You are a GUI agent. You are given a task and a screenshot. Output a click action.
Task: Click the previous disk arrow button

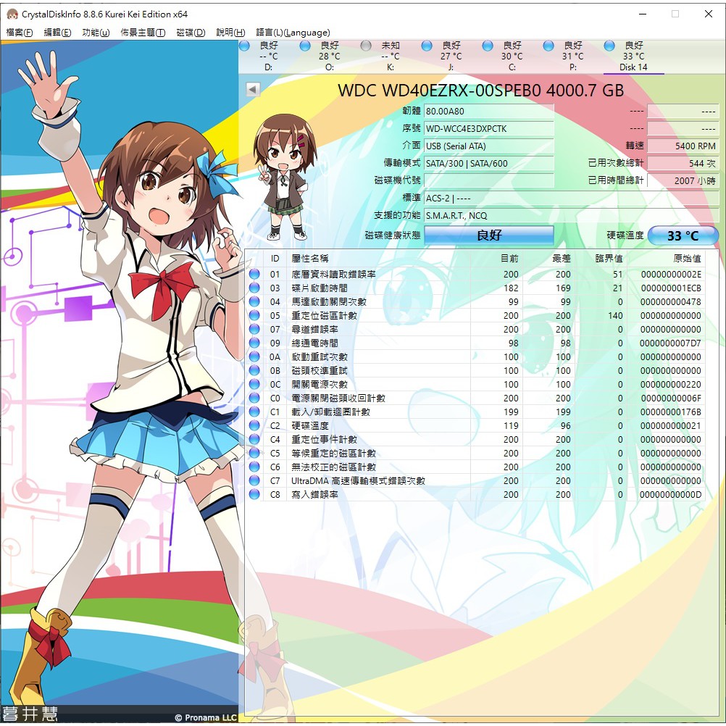253,89
